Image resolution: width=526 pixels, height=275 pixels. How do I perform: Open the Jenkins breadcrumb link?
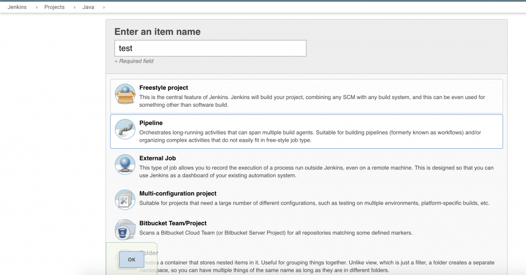click(x=17, y=7)
